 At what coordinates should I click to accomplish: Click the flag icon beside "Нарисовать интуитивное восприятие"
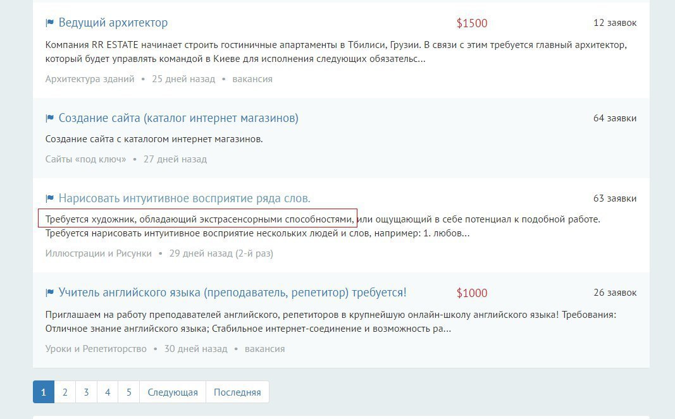(x=50, y=198)
